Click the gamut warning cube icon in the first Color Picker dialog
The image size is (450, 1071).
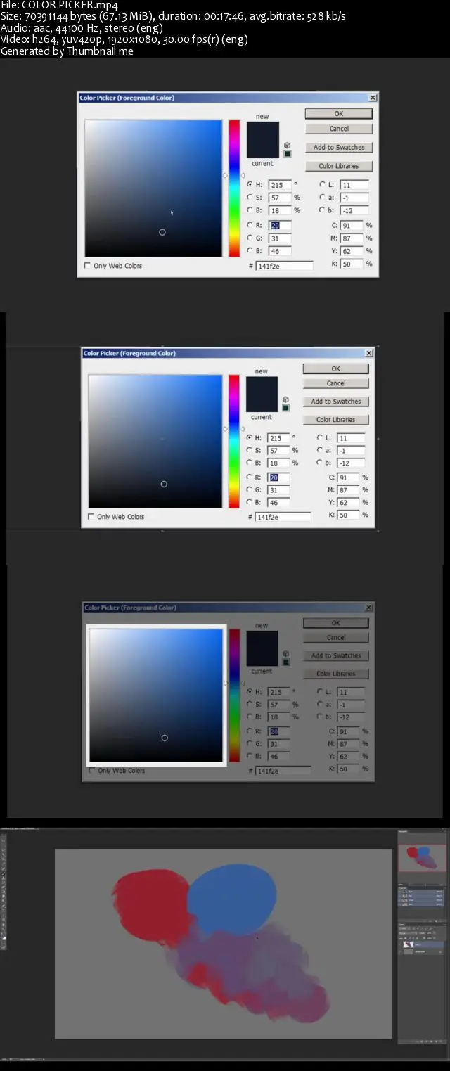pyautogui.click(x=288, y=145)
